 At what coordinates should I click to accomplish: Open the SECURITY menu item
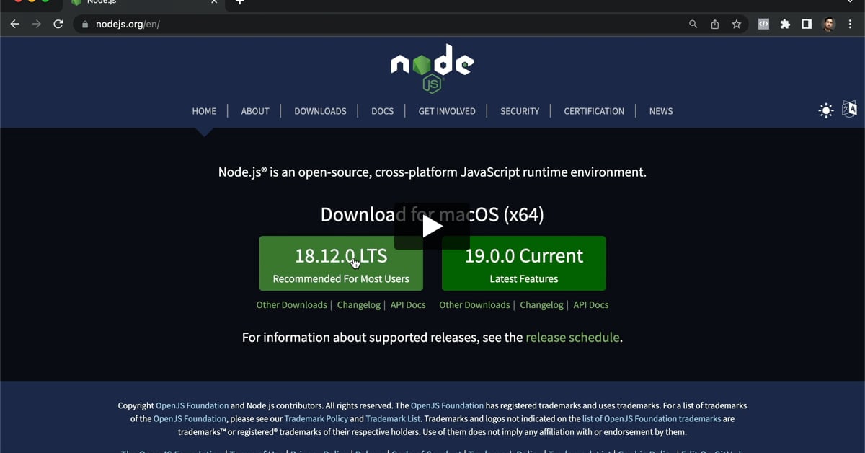coord(520,111)
